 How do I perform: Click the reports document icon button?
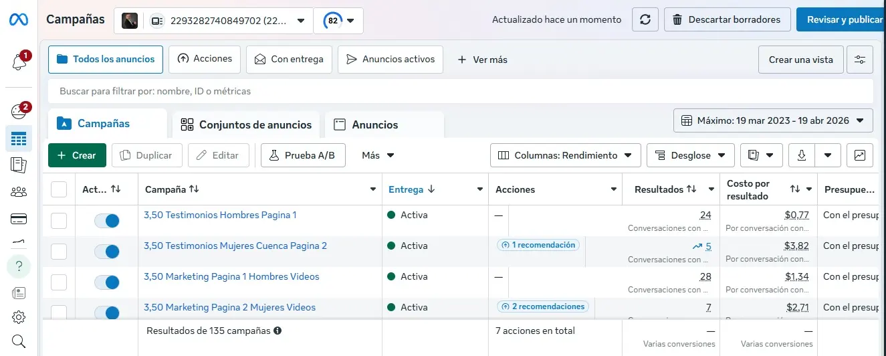(762, 155)
